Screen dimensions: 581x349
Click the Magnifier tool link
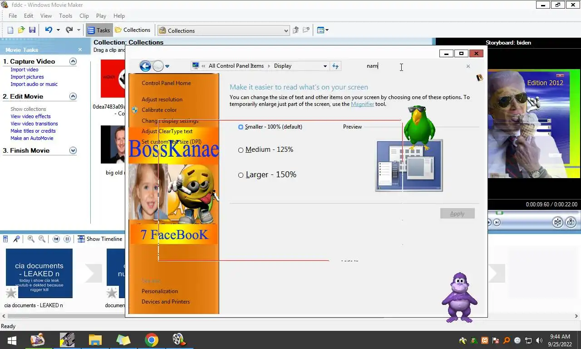[x=362, y=104]
